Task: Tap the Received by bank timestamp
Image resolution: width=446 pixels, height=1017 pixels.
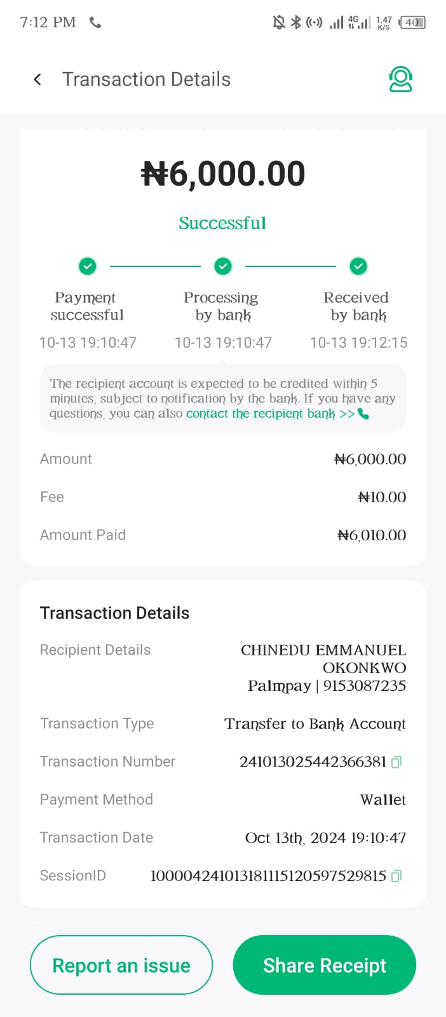Action: 358,343
